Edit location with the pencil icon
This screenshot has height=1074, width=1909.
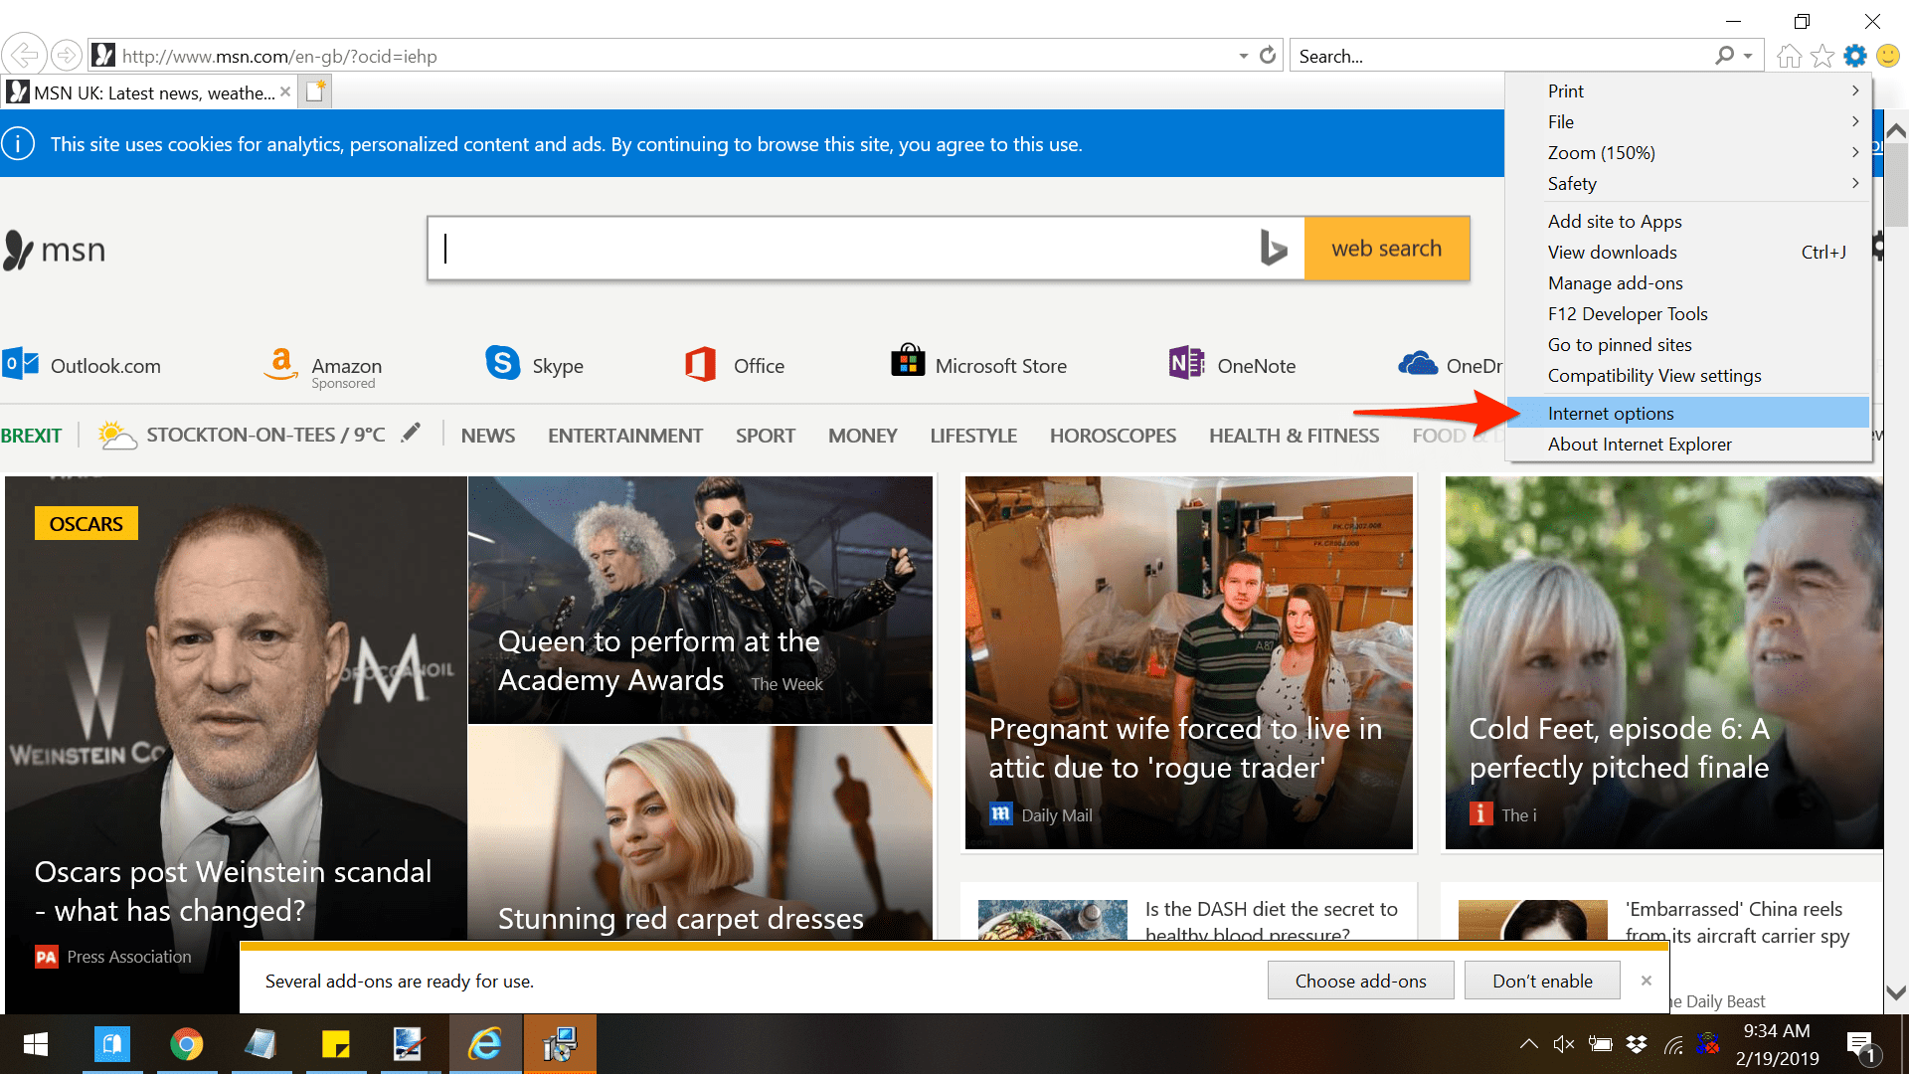tap(411, 433)
